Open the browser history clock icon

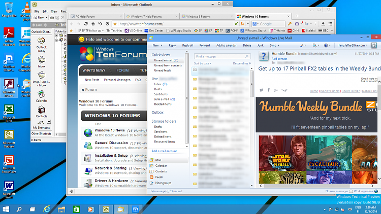point(107,24)
